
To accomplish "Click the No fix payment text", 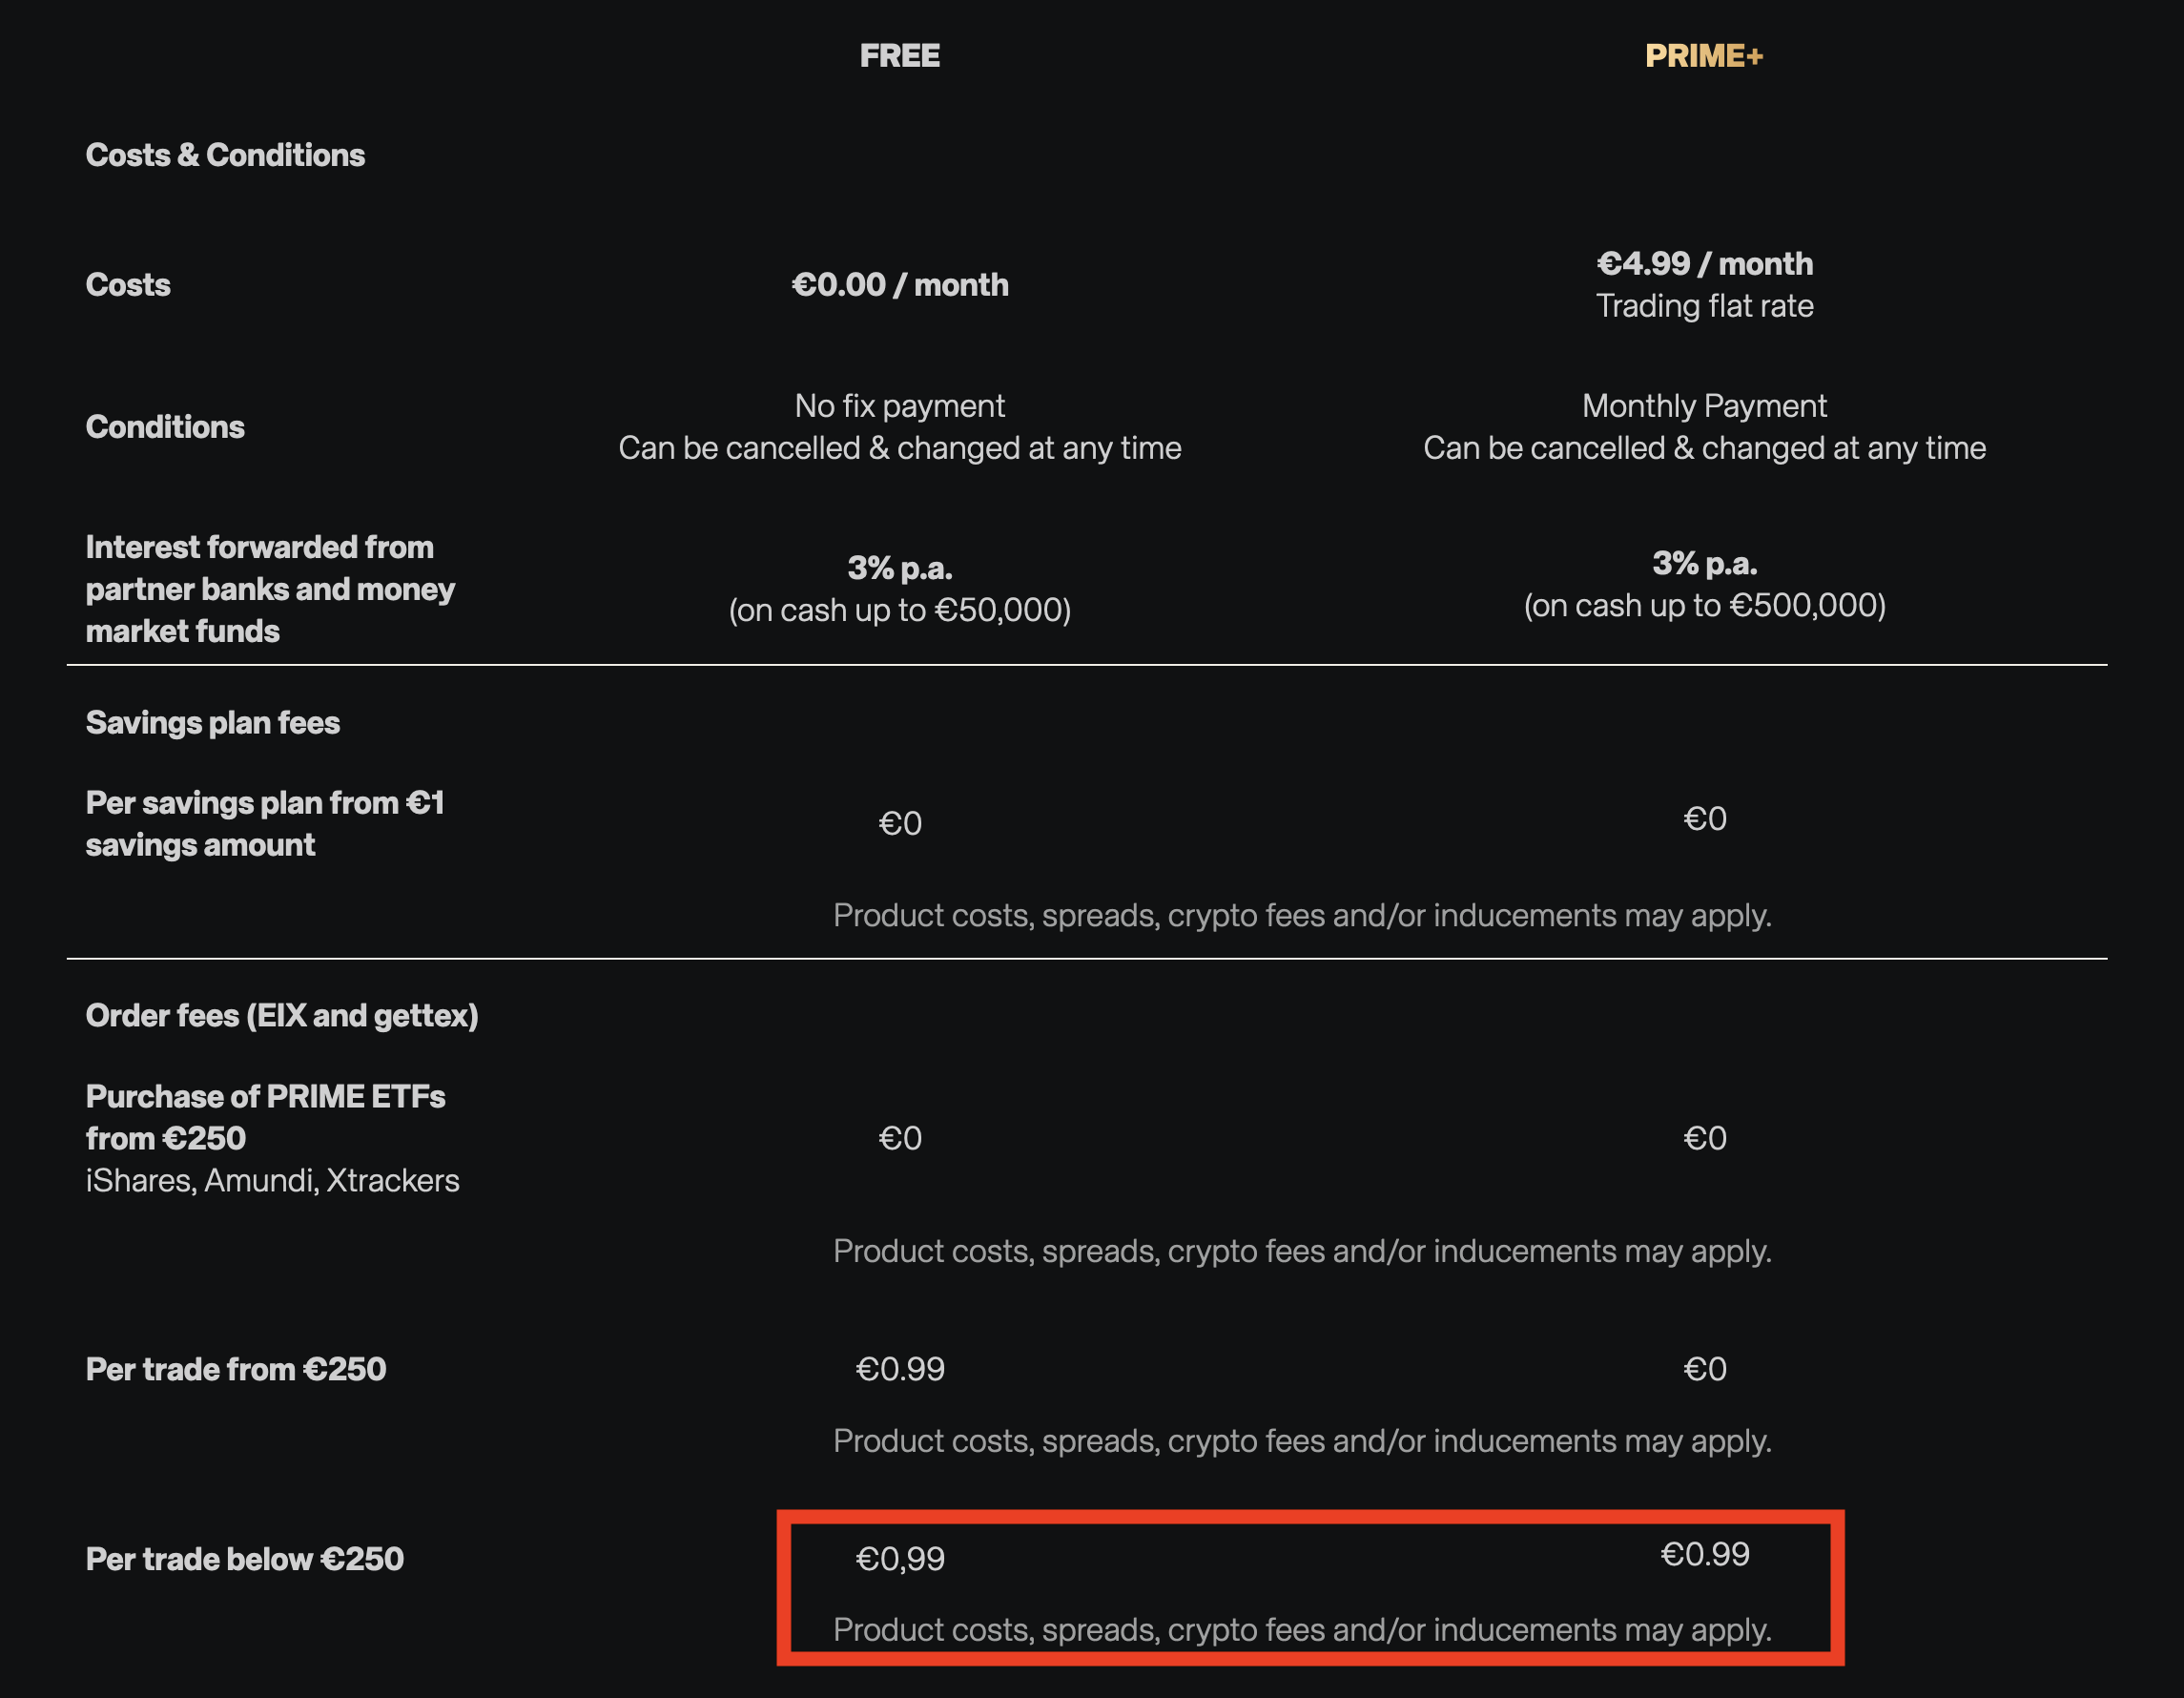I will 899,406.
